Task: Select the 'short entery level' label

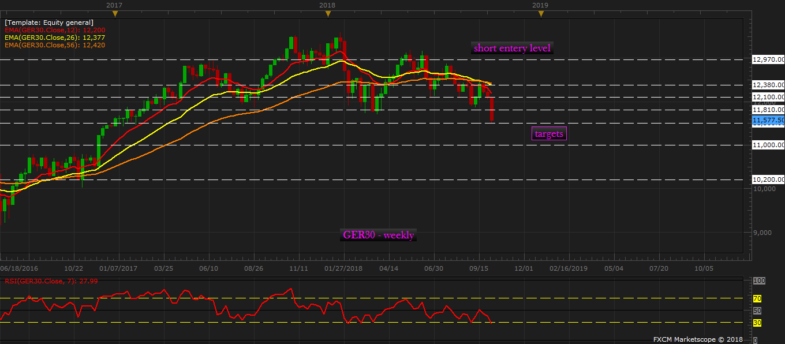Action: [513, 48]
